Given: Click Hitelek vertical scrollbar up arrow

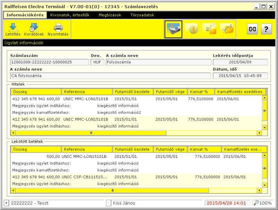Looking at the screenshot, I should tap(264, 98).
